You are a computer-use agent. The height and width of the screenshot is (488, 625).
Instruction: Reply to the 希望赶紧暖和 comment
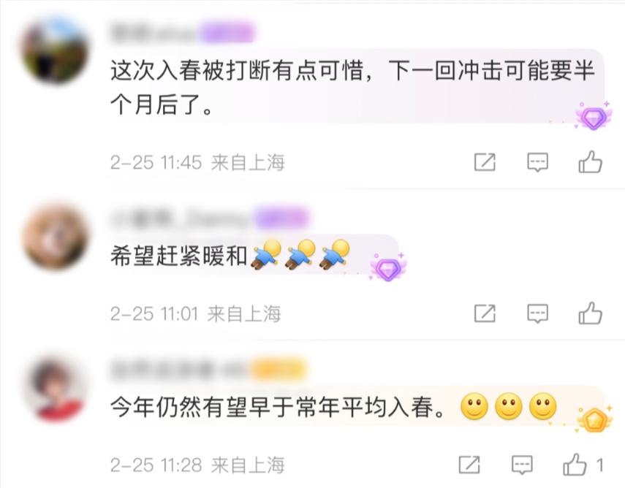(537, 313)
